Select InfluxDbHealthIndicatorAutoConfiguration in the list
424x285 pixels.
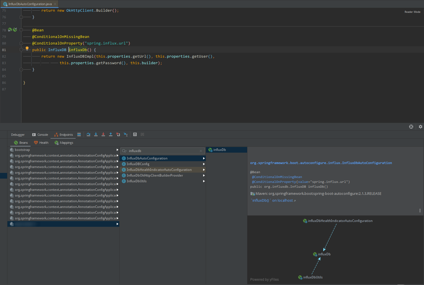pos(163,170)
